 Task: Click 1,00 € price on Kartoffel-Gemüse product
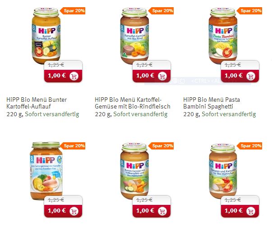point(145,76)
